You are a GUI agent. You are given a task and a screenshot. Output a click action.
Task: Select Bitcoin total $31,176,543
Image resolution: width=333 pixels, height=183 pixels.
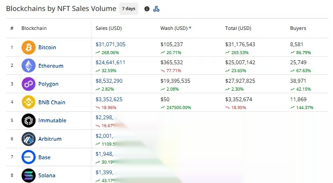click(x=240, y=44)
